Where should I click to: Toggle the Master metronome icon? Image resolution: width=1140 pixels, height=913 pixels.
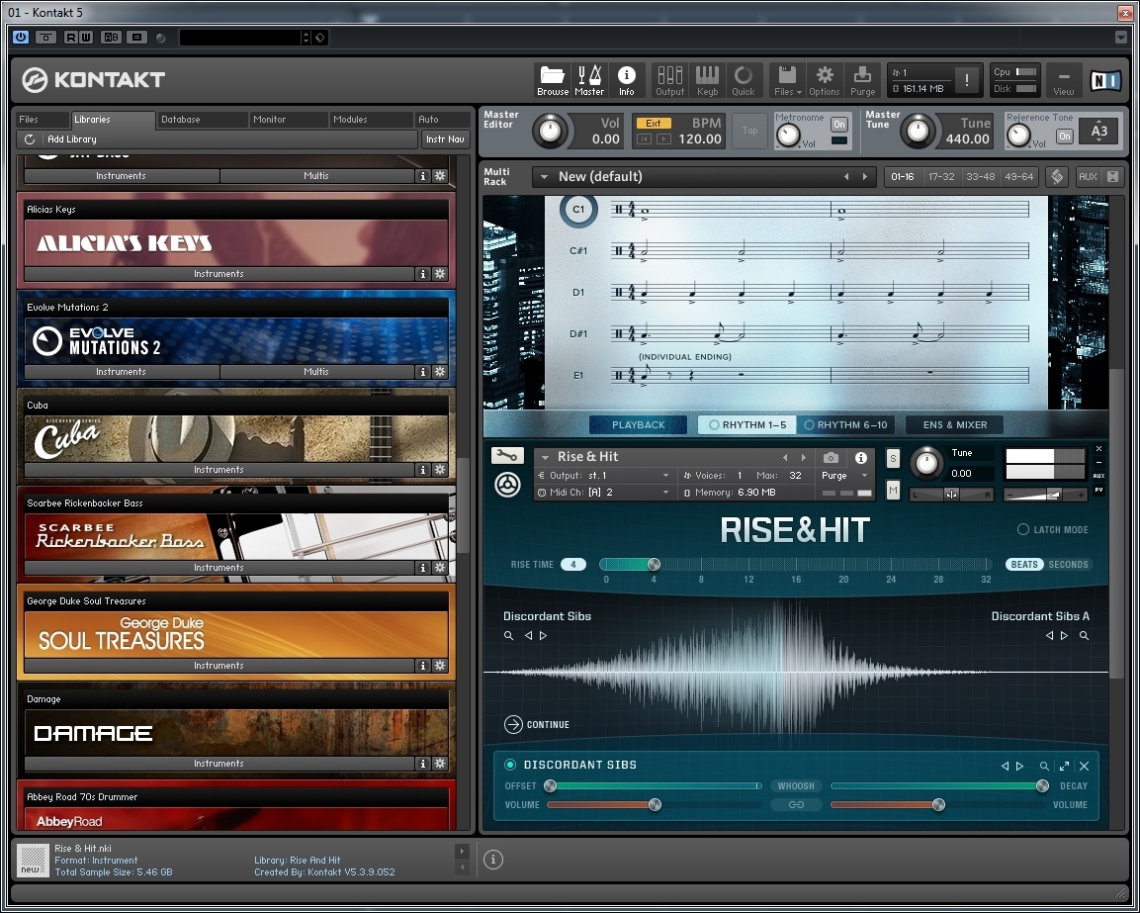click(x=589, y=80)
